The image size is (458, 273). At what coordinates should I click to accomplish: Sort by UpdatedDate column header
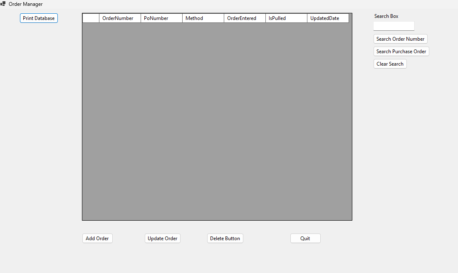(328, 18)
